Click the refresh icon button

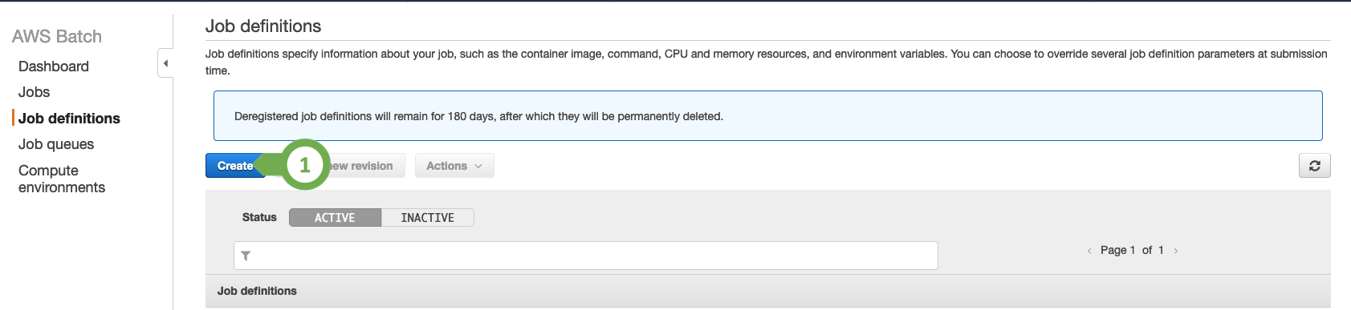1314,166
